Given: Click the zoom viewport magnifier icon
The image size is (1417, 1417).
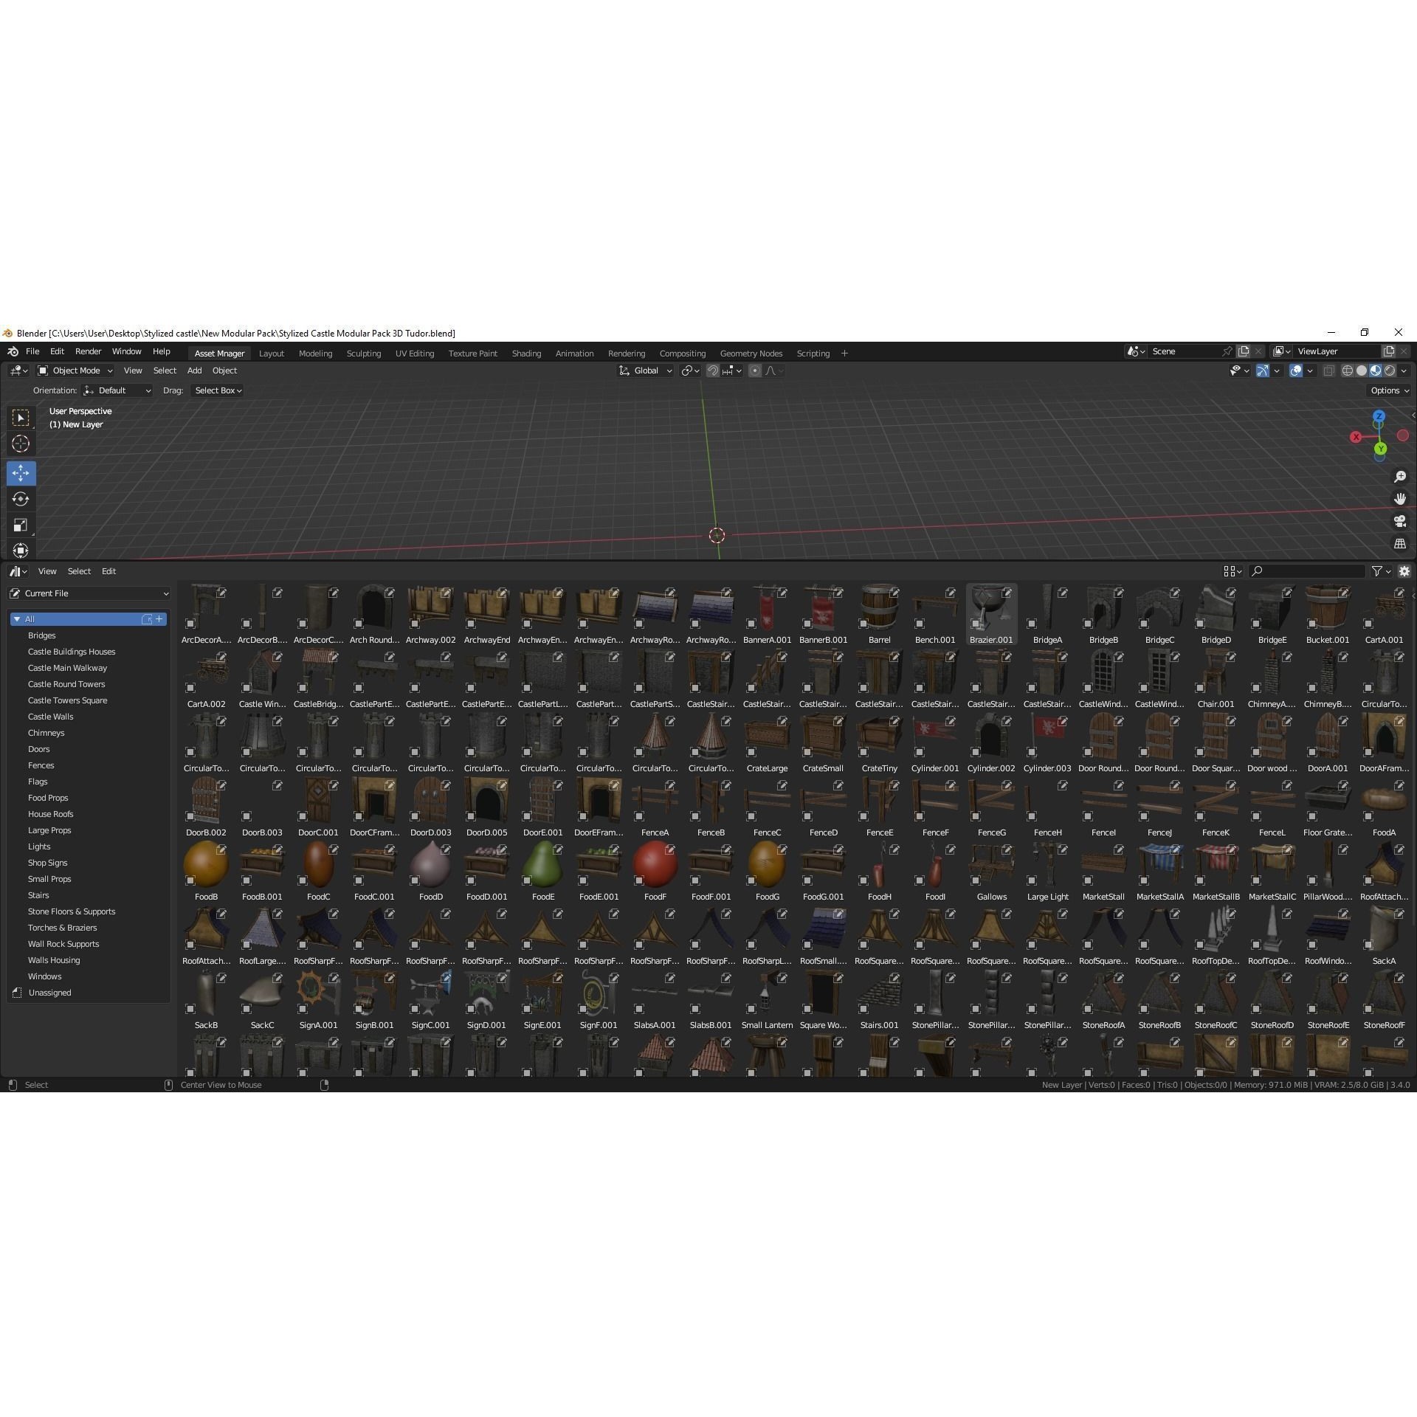Looking at the screenshot, I should [x=1399, y=477].
